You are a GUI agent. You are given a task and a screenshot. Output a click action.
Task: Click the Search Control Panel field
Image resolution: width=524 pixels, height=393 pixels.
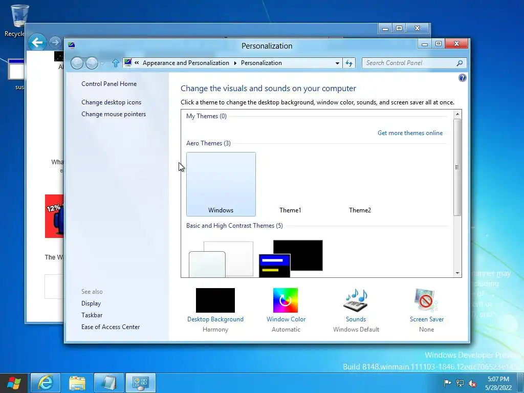point(414,63)
